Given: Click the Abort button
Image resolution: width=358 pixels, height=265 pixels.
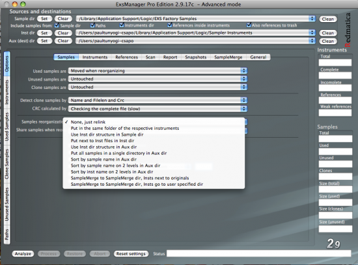Looking at the screenshot, I should pyautogui.click(x=100, y=253).
